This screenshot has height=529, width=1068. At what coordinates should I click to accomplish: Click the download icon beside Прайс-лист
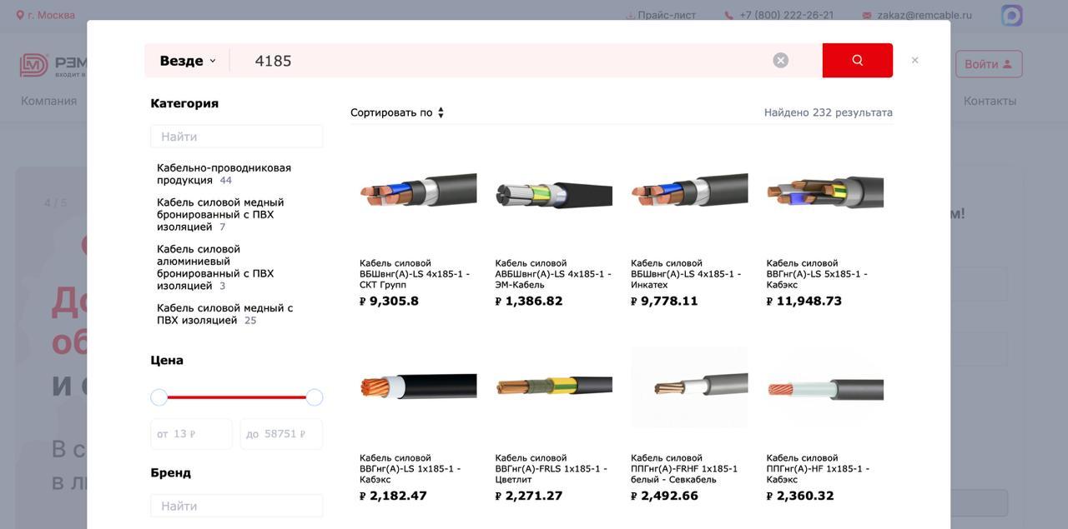click(x=630, y=15)
